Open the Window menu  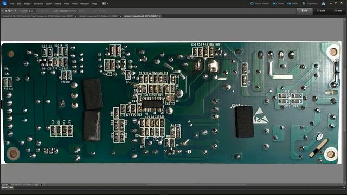click(85, 4)
